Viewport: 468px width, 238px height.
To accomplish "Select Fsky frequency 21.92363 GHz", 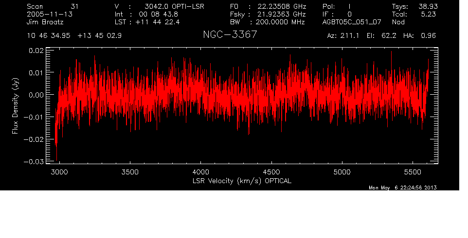I will pyautogui.click(x=282, y=14).
